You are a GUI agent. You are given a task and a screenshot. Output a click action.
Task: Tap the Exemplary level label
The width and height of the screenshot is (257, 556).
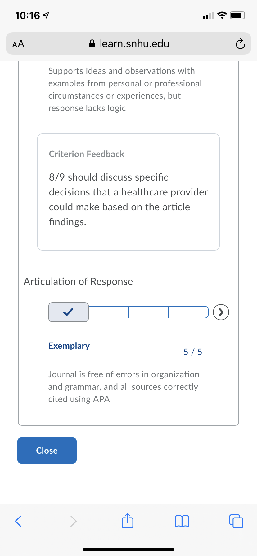click(69, 346)
